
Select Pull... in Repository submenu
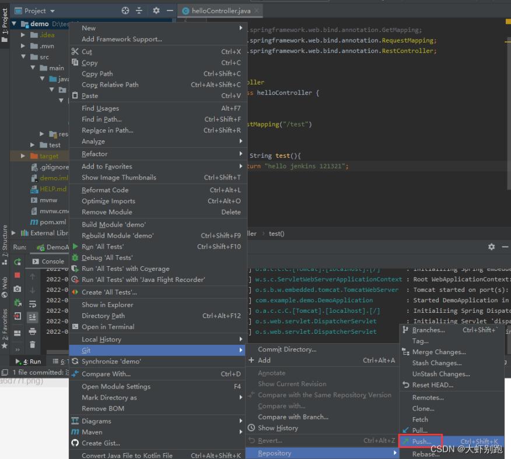(420, 430)
